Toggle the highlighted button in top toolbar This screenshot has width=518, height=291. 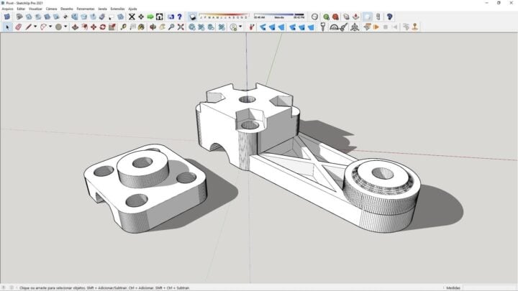point(368,17)
